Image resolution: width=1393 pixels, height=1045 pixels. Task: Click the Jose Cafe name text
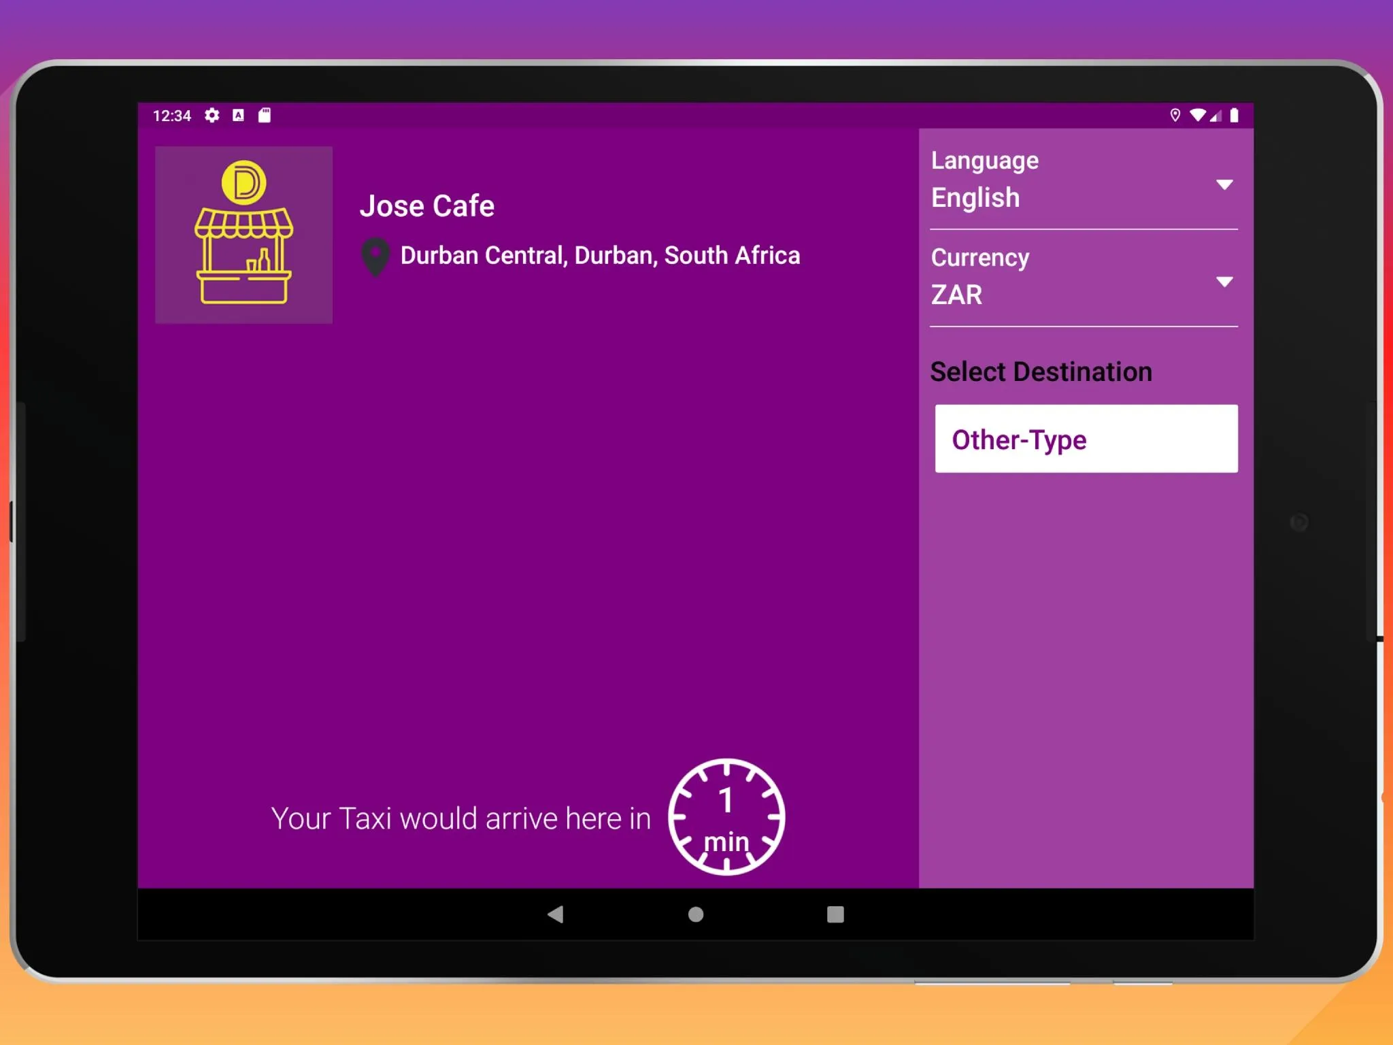click(427, 205)
